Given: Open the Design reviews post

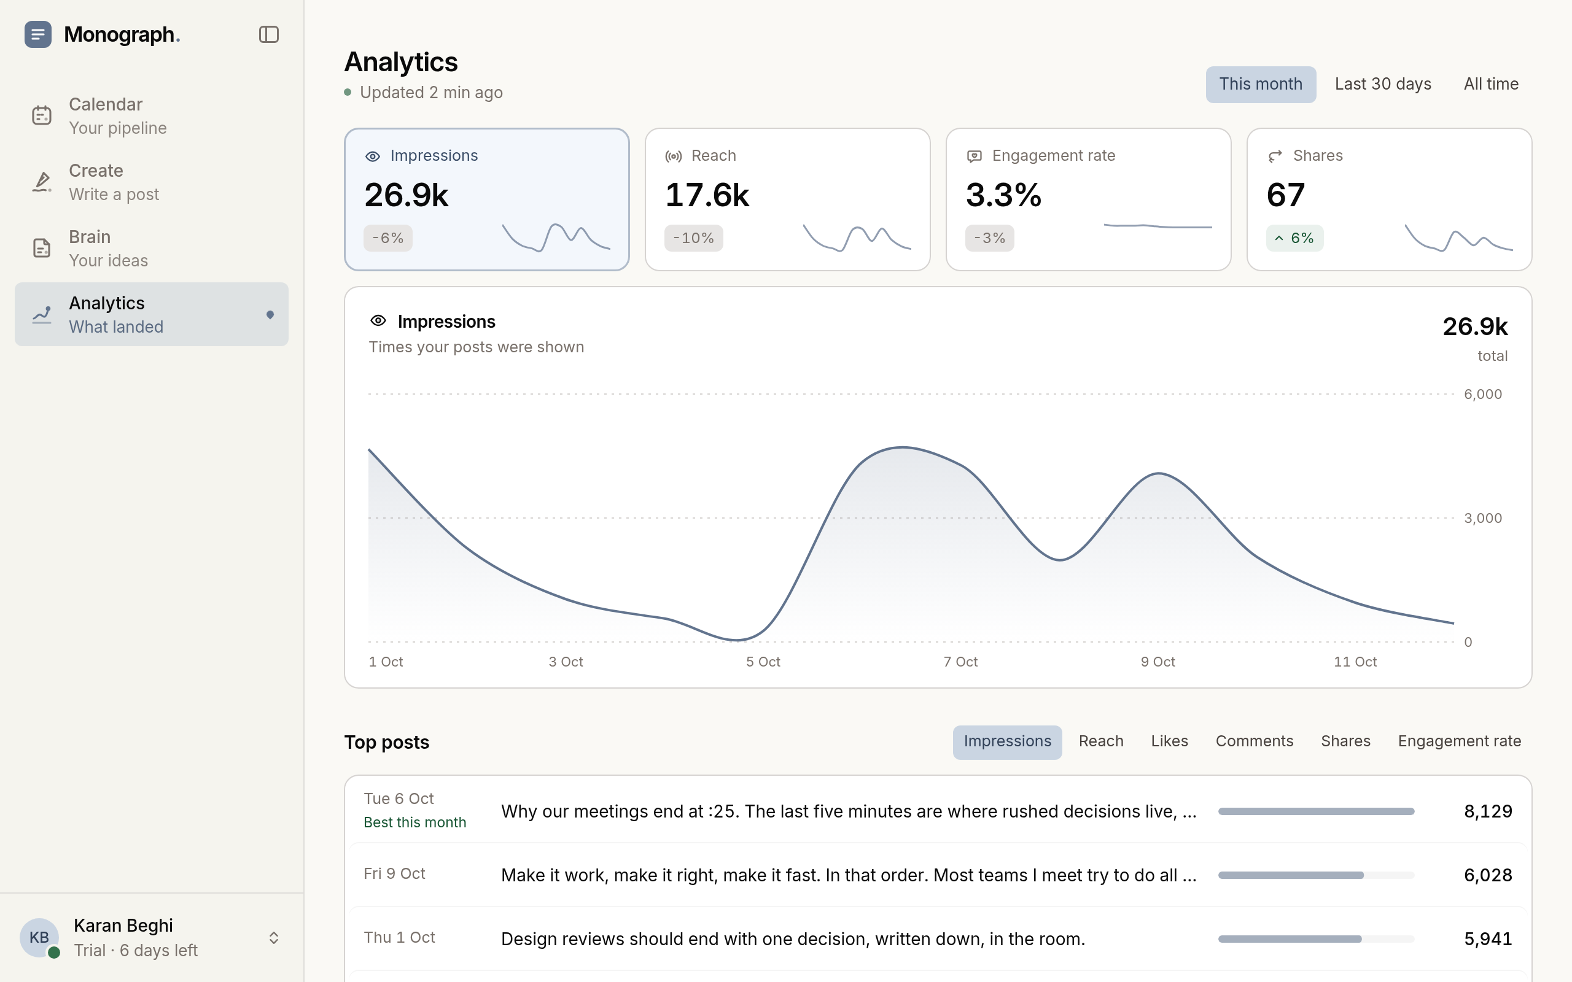Looking at the screenshot, I should (938, 938).
